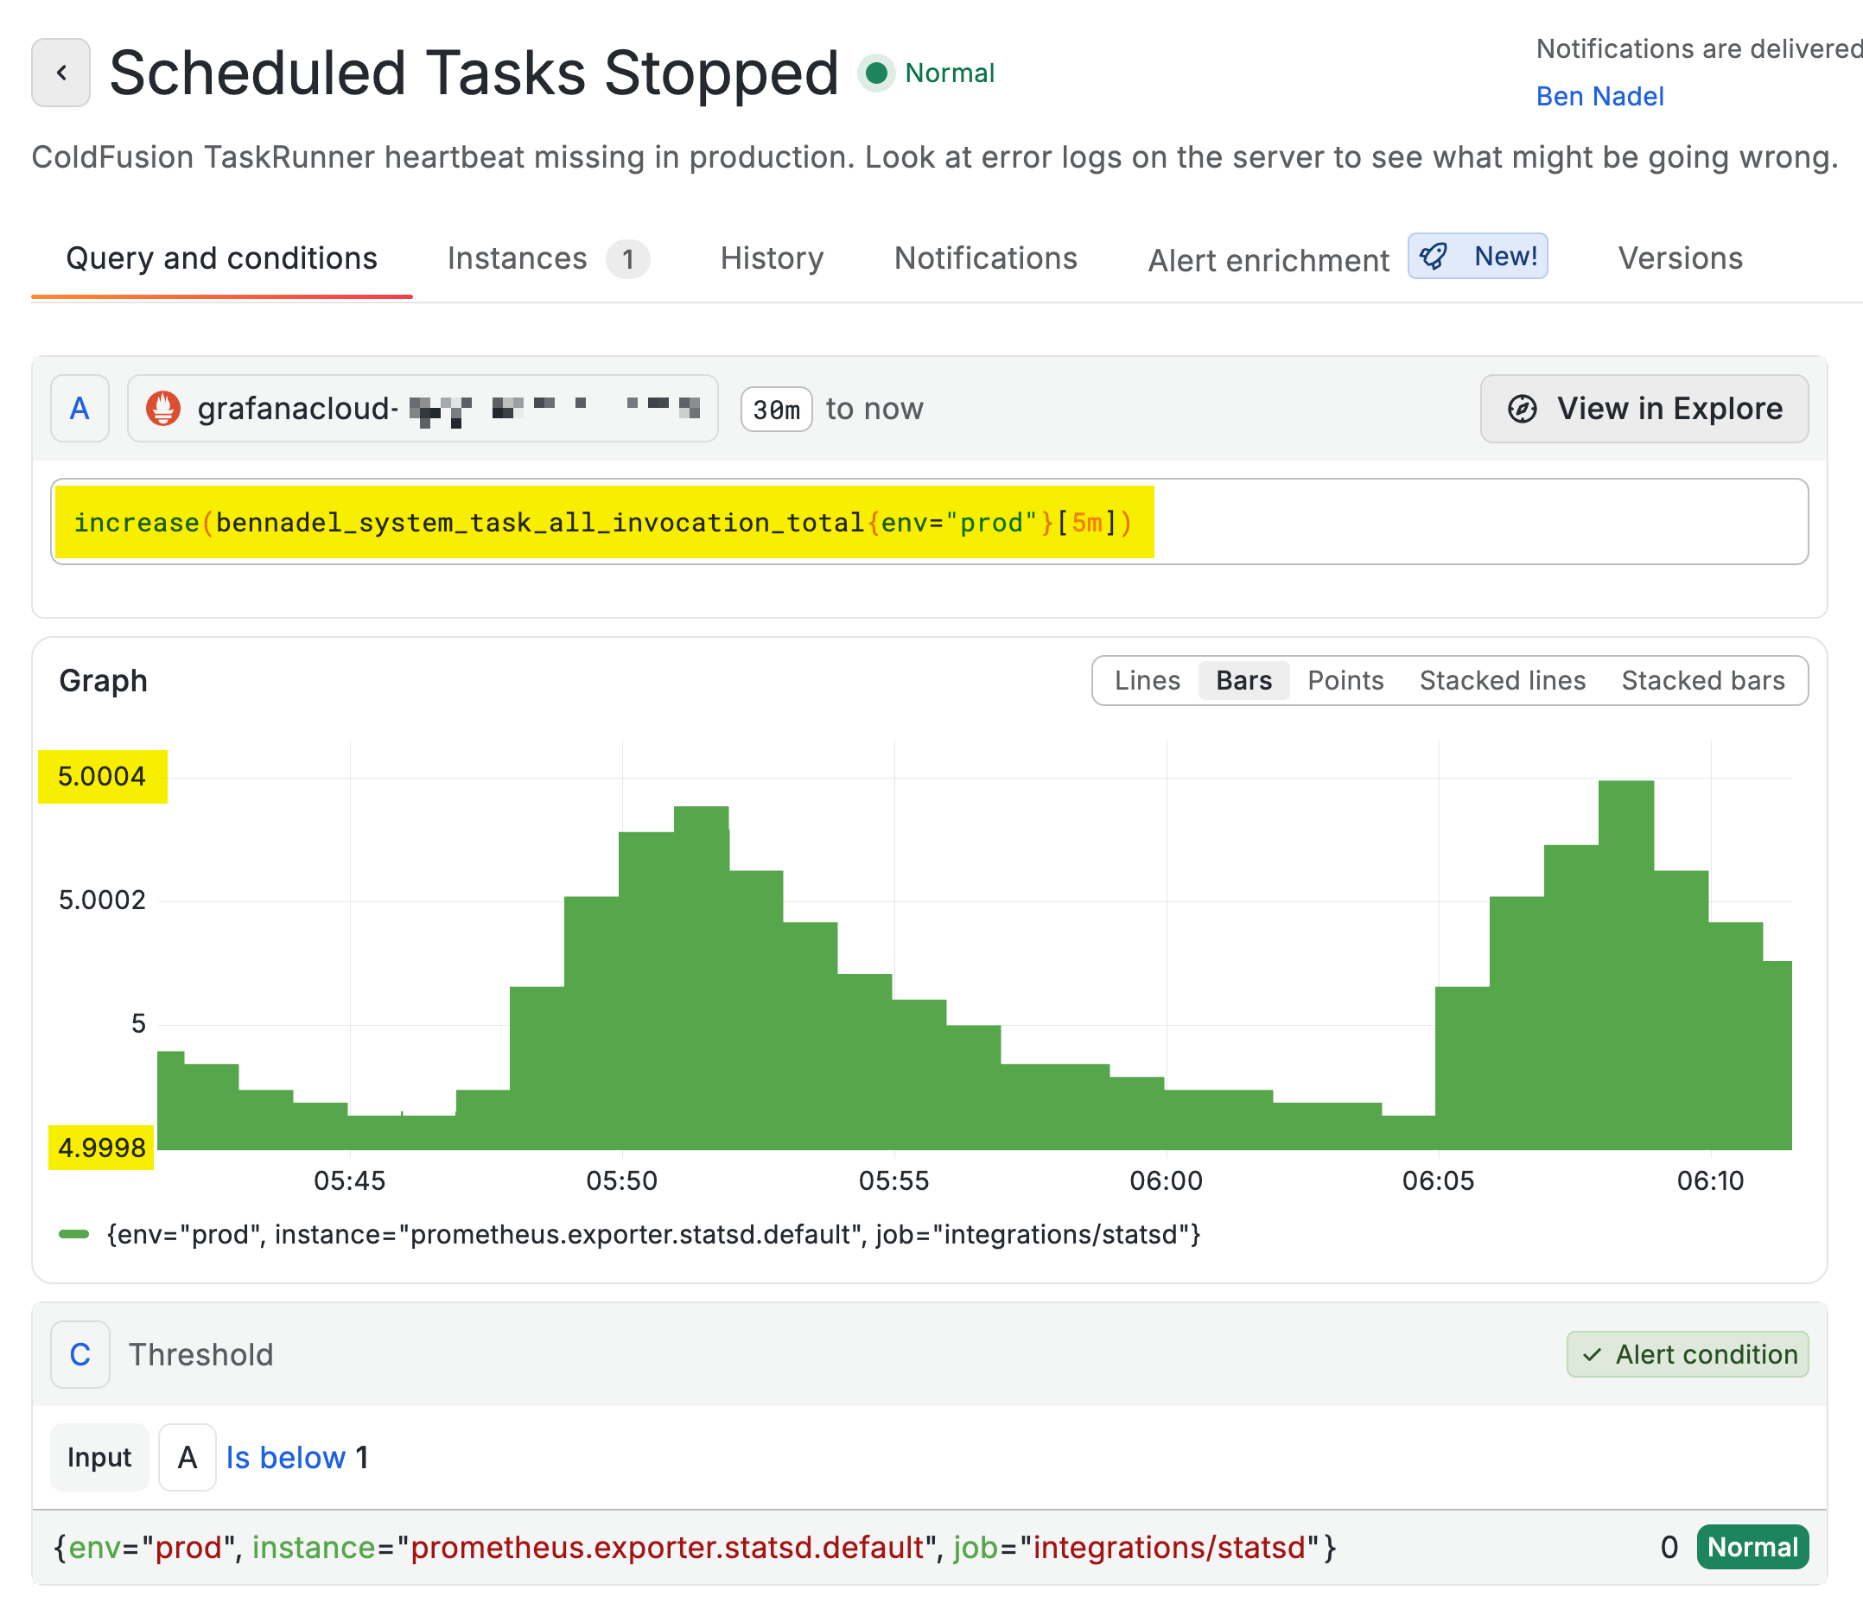The width and height of the screenshot is (1863, 1616).
Task: Open the Instances tab
Action: click(x=548, y=258)
